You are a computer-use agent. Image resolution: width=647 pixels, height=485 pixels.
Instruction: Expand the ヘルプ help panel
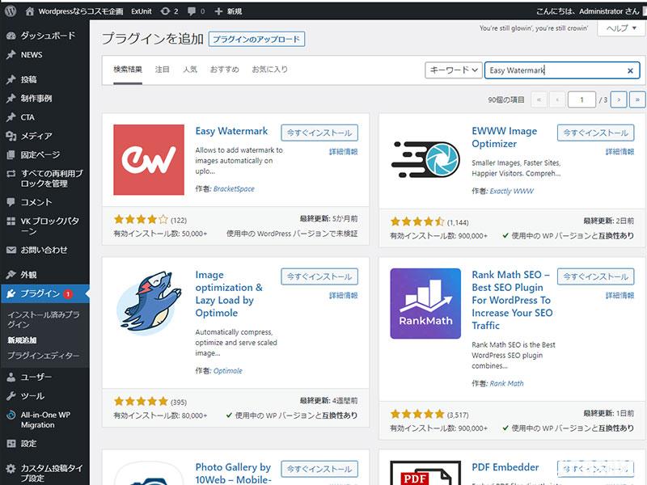click(x=621, y=28)
